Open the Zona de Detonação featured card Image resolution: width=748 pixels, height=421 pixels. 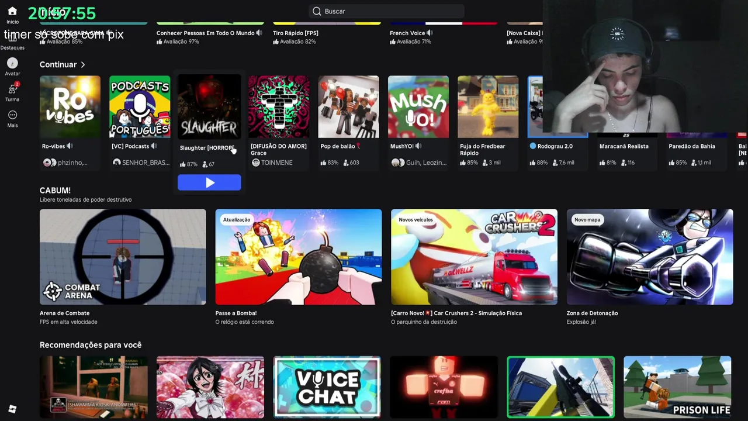coord(650,257)
